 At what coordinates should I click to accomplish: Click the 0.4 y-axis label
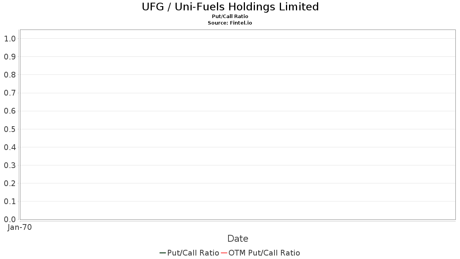coord(10,147)
